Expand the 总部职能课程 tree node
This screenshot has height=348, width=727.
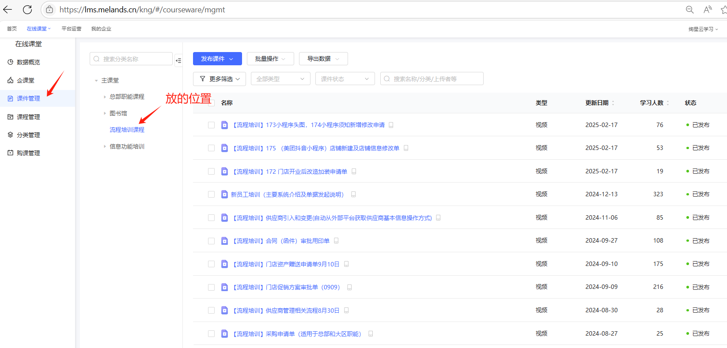pyautogui.click(x=105, y=97)
